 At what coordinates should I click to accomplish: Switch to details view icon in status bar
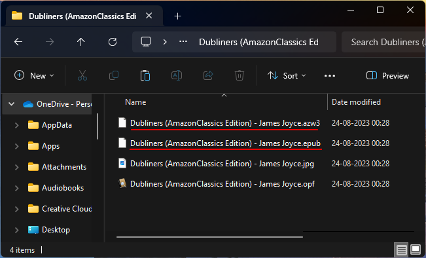coord(401,249)
